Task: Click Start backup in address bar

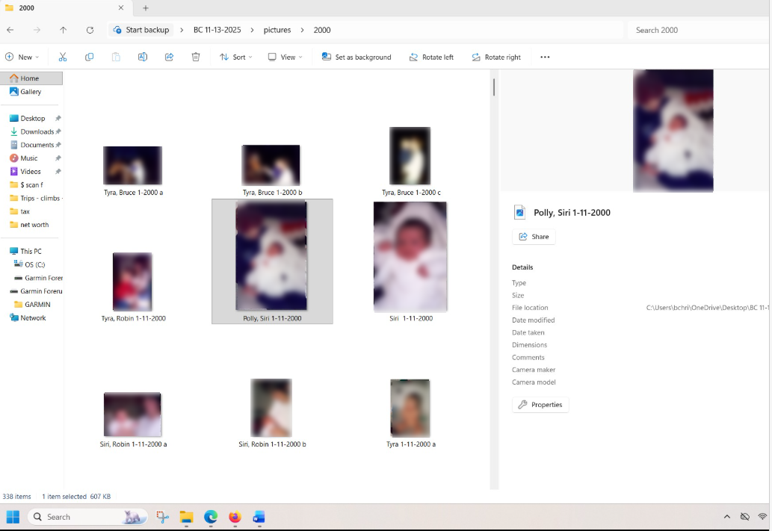Action: coord(141,30)
